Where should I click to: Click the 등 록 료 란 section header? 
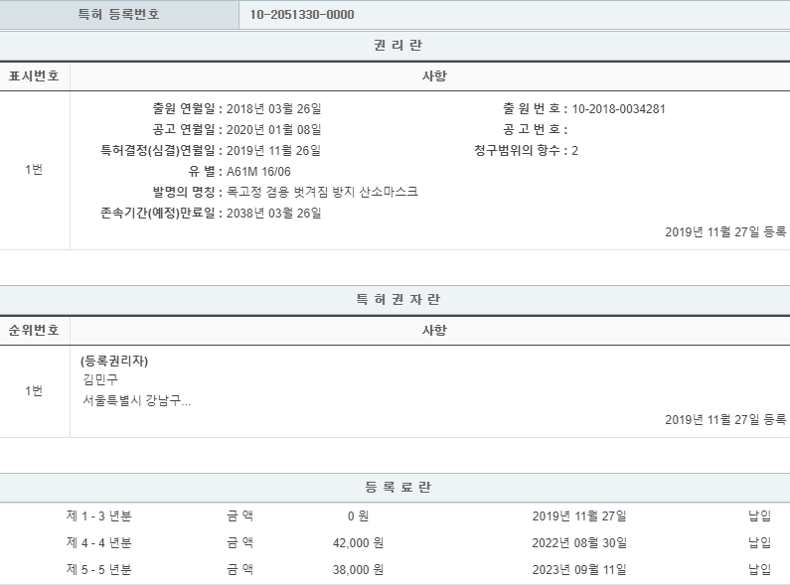pos(397,488)
